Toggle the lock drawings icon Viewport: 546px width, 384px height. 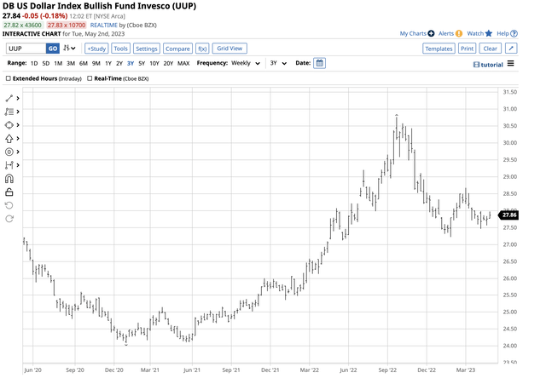coord(9,192)
